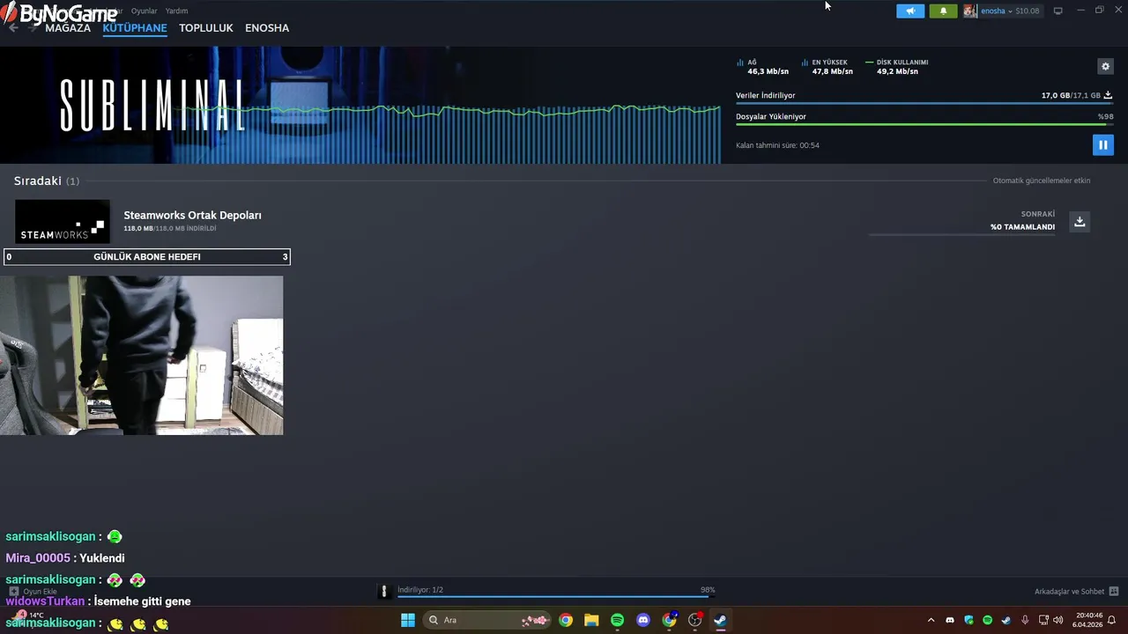Open Arkadaşlar ve Sohbet
Screen dimensions: 1128x634
coord(1069,591)
